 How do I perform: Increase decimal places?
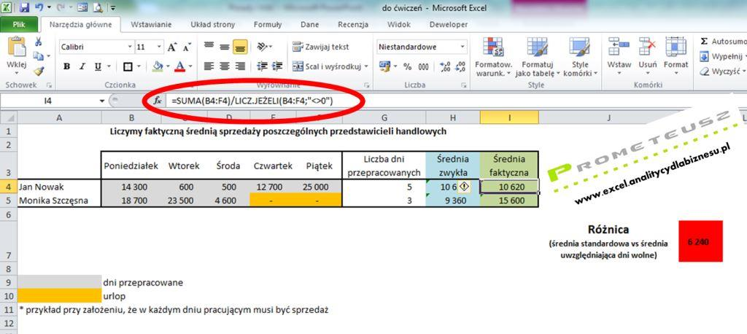[446, 66]
